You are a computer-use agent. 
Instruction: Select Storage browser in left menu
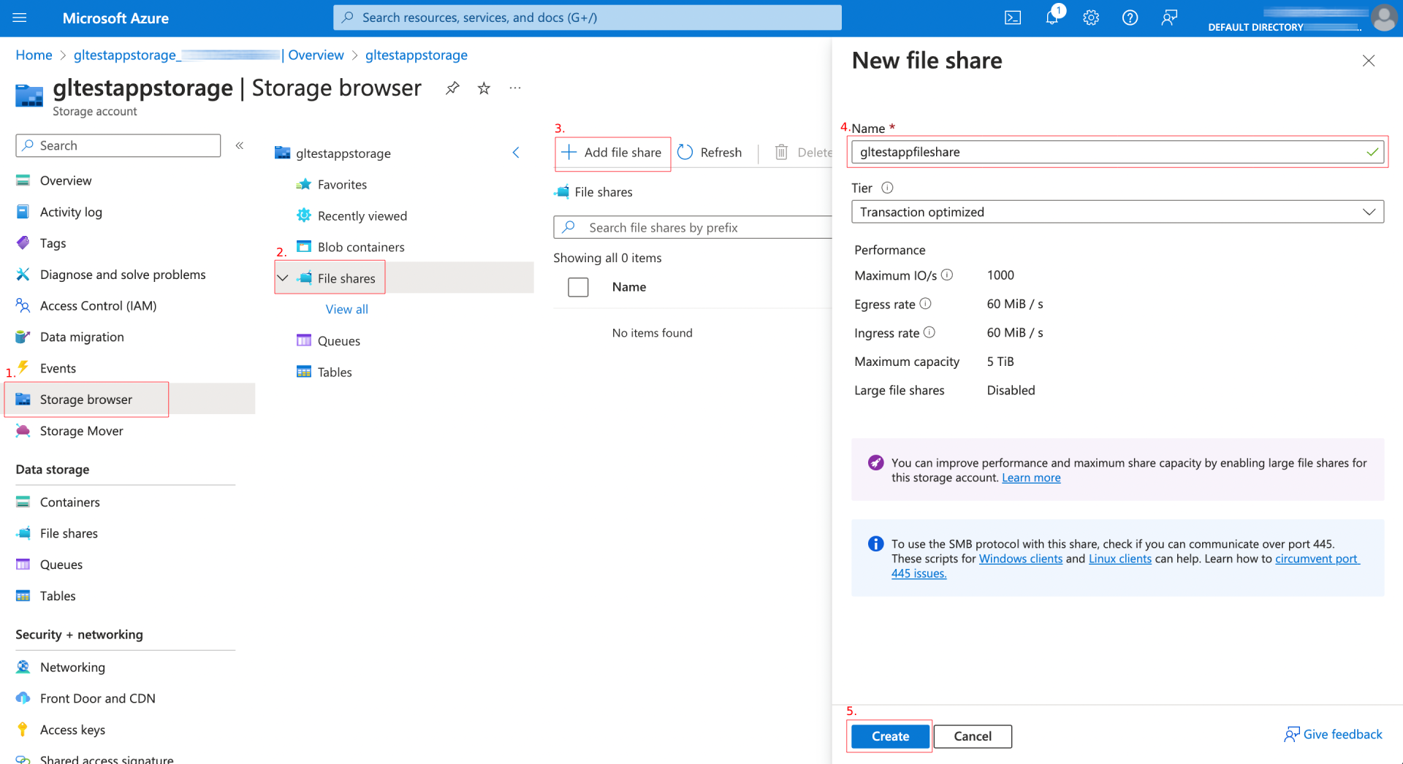pos(130,400)
